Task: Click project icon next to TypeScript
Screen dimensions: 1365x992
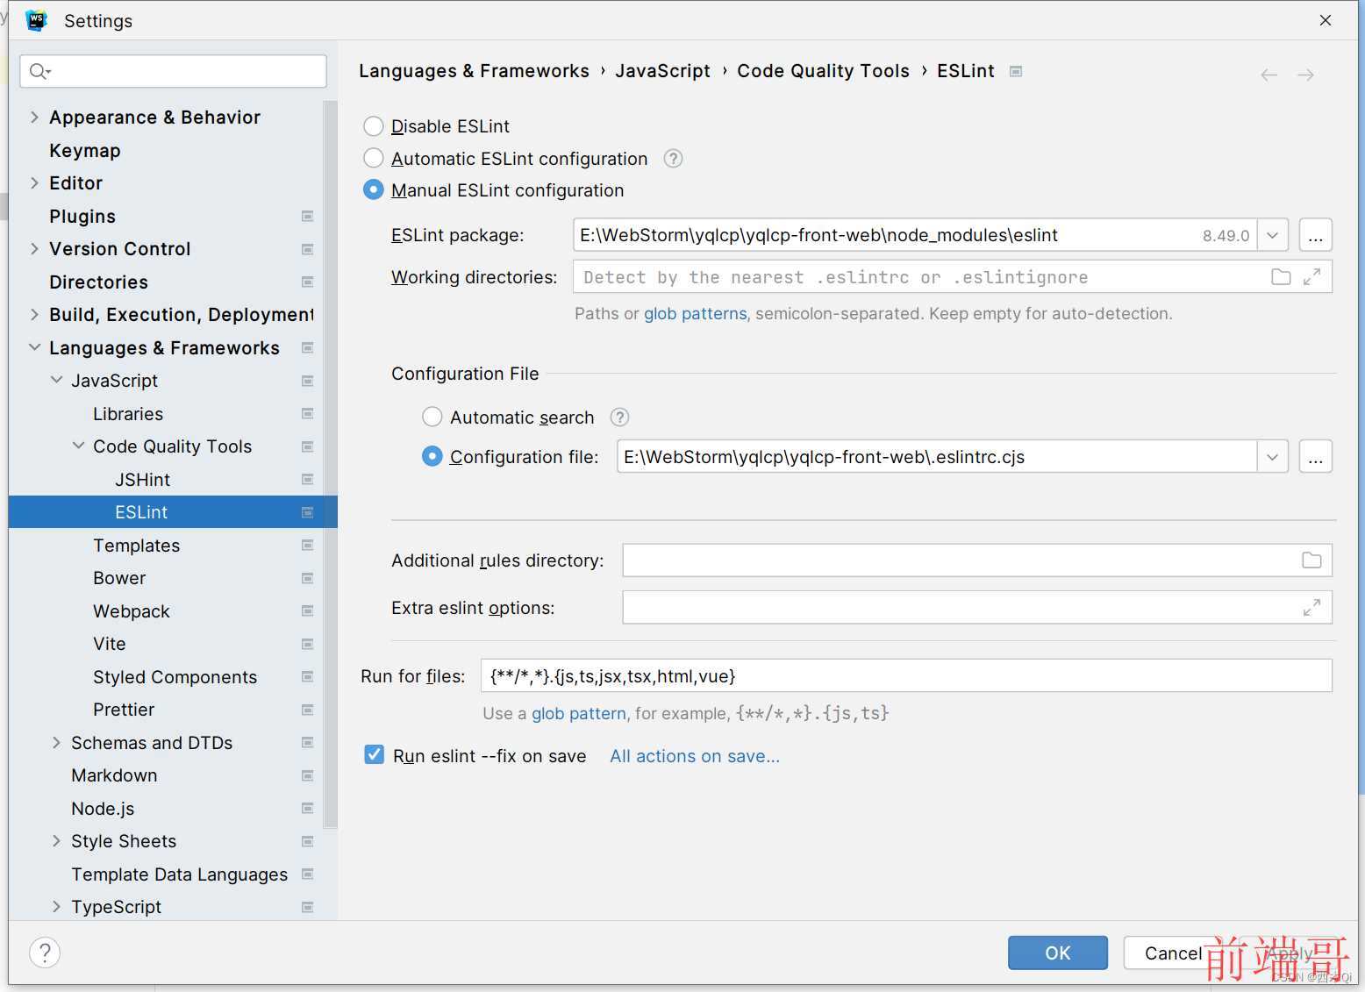Action: (307, 907)
